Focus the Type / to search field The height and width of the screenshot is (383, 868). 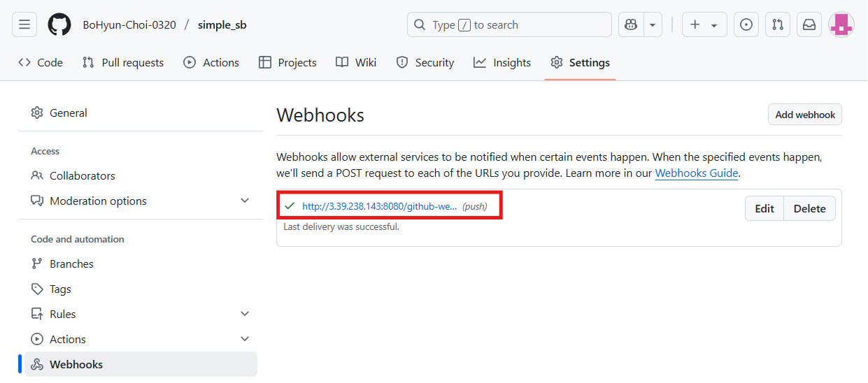point(509,24)
